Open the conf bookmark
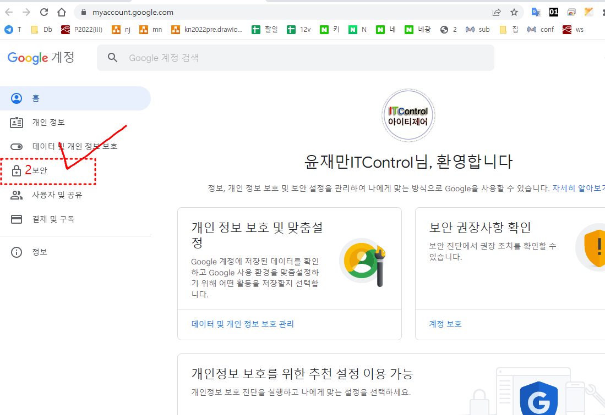605x415 pixels. [x=541, y=29]
